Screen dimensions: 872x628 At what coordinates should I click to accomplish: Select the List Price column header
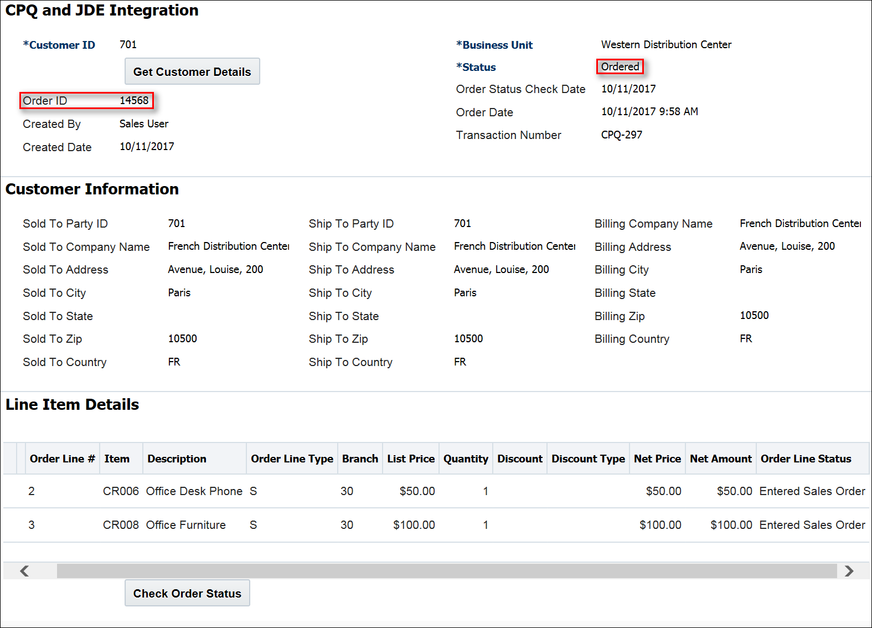point(411,459)
